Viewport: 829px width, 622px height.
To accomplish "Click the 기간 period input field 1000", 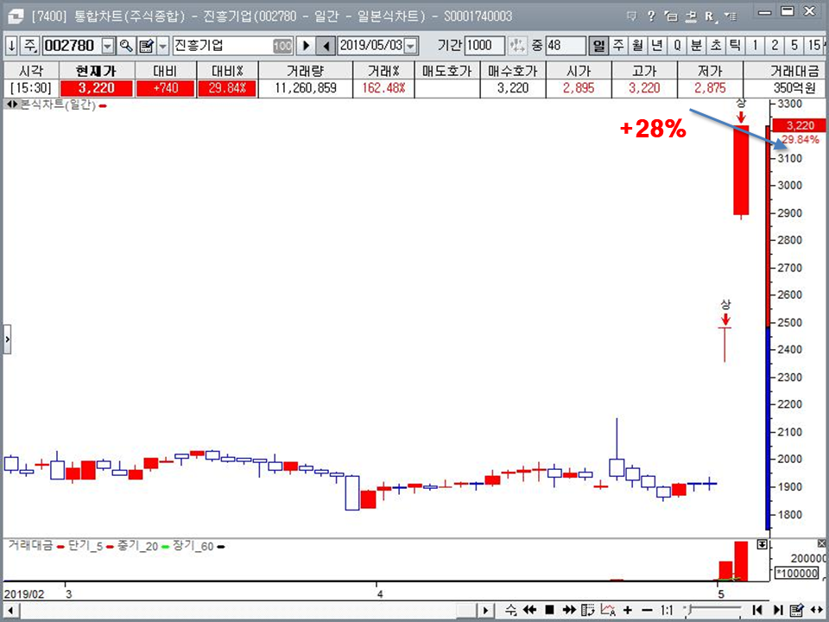I will [x=484, y=46].
